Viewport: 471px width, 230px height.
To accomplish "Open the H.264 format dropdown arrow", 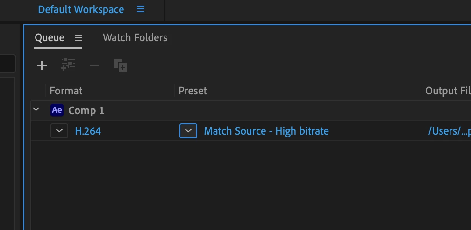I will tap(59, 131).
